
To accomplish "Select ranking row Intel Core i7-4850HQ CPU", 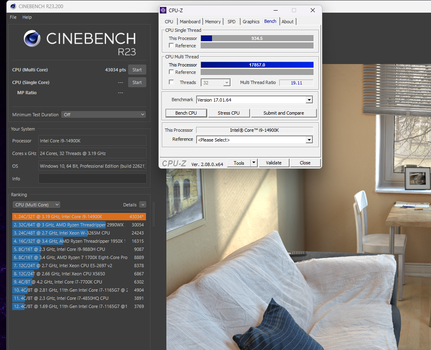I will (x=79, y=298).
